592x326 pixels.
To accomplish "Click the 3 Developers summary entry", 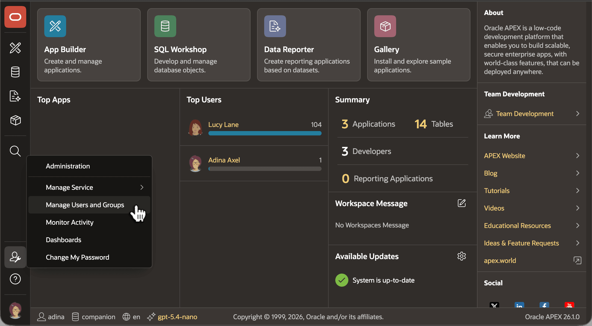I will (x=366, y=151).
